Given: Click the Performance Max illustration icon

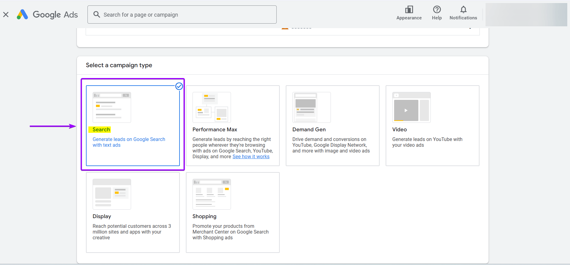Looking at the screenshot, I should [212, 107].
